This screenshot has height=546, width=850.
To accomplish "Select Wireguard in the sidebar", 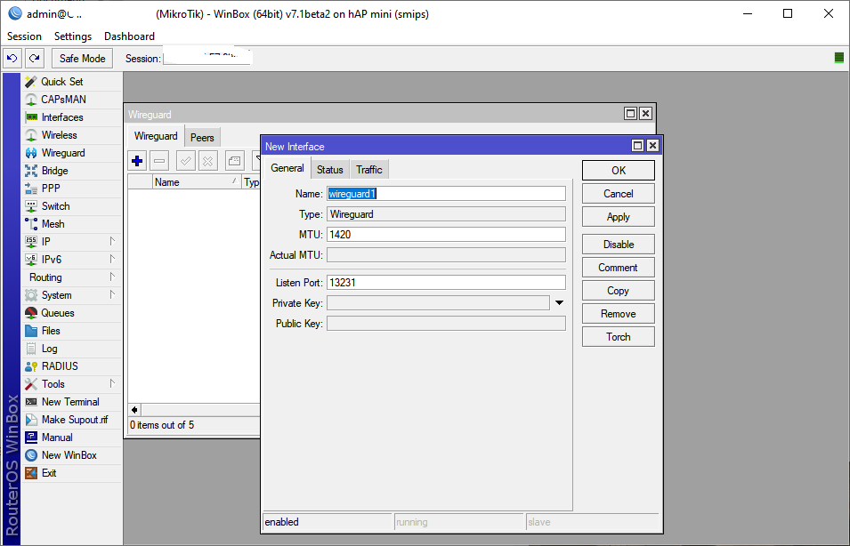I will pyautogui.click(x=71, y=153).
